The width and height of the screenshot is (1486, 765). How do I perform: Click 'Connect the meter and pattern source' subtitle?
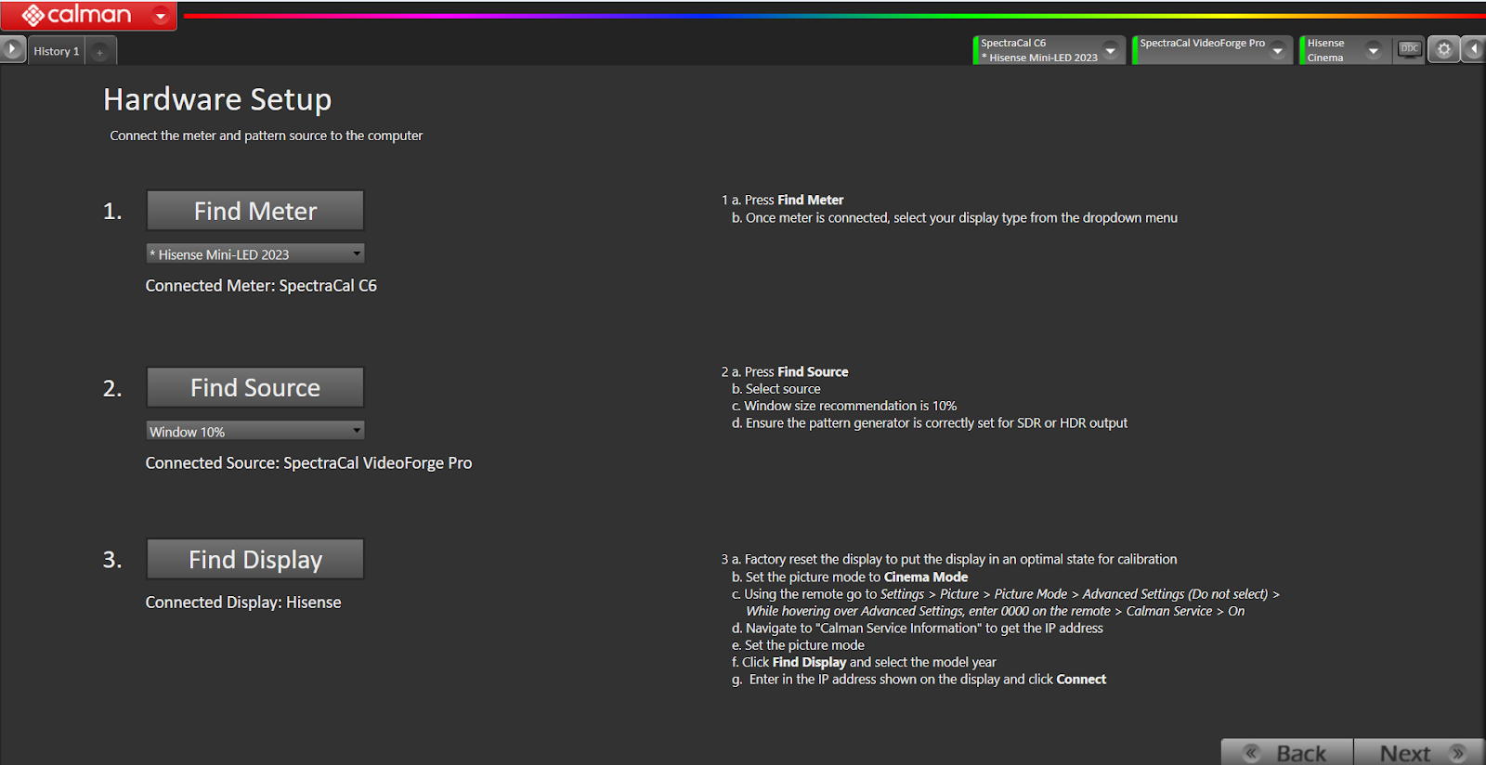coord(266,136)
